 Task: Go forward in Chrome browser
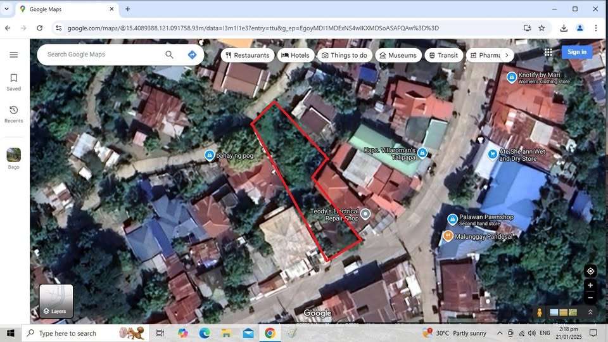pyautogui.click(x=23, y=28)
